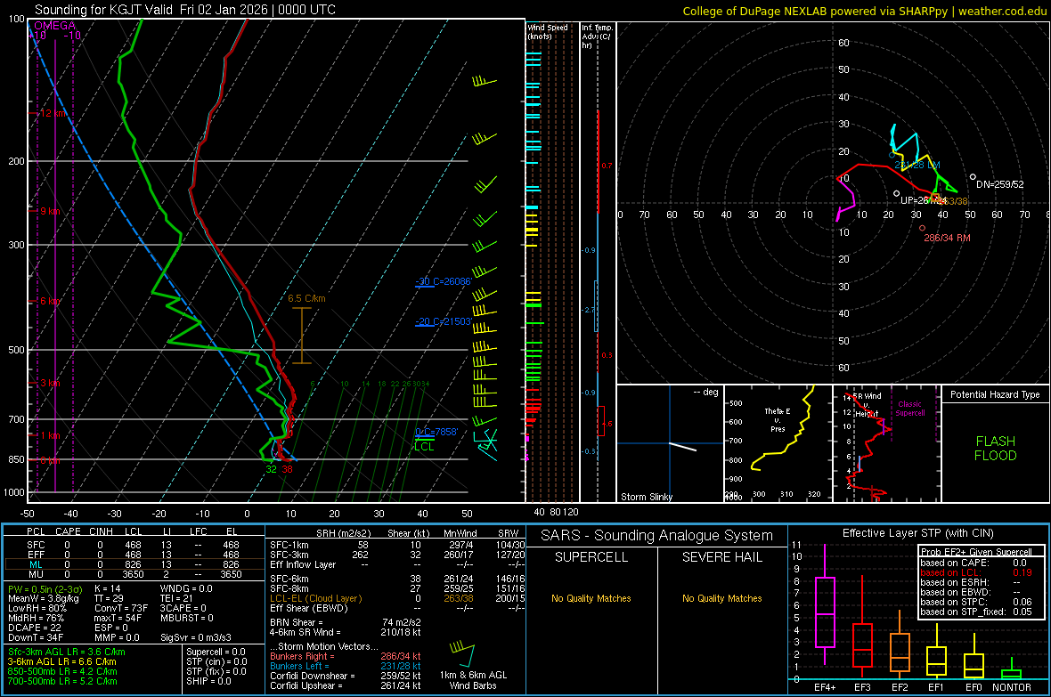
Task: Click the 'DCAPE = 22' value
Action: [34, 628]
